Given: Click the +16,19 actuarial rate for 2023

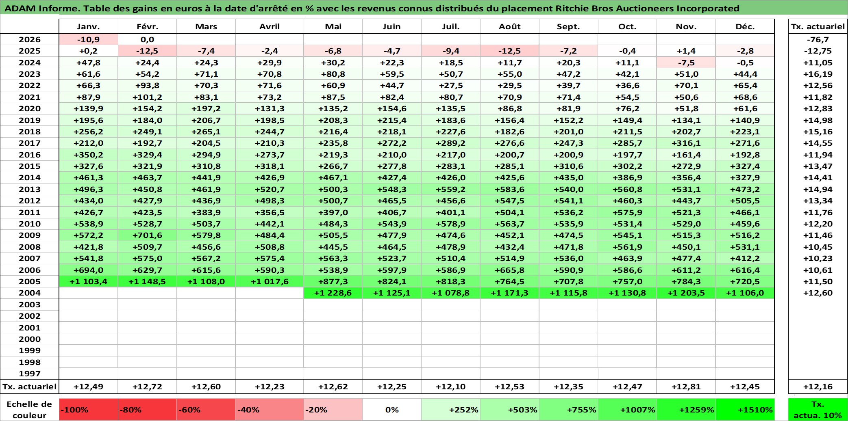Looking at the screenshot, I should point(818,74).
